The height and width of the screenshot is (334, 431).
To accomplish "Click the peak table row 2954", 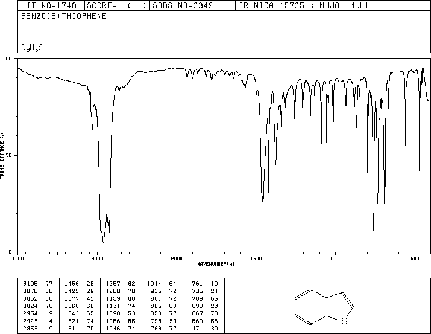I will point(38,313).
